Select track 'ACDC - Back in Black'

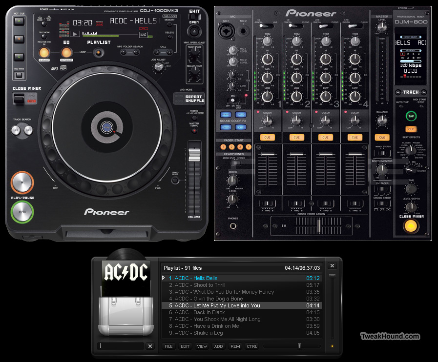(x=241, y=312)
